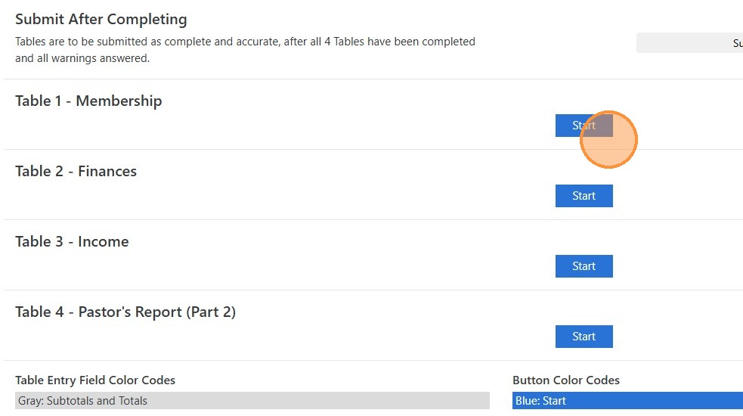743x416 pixels.
Task: Click 'Table Entry Field Color Codes' label
Action: click(95, 380)
